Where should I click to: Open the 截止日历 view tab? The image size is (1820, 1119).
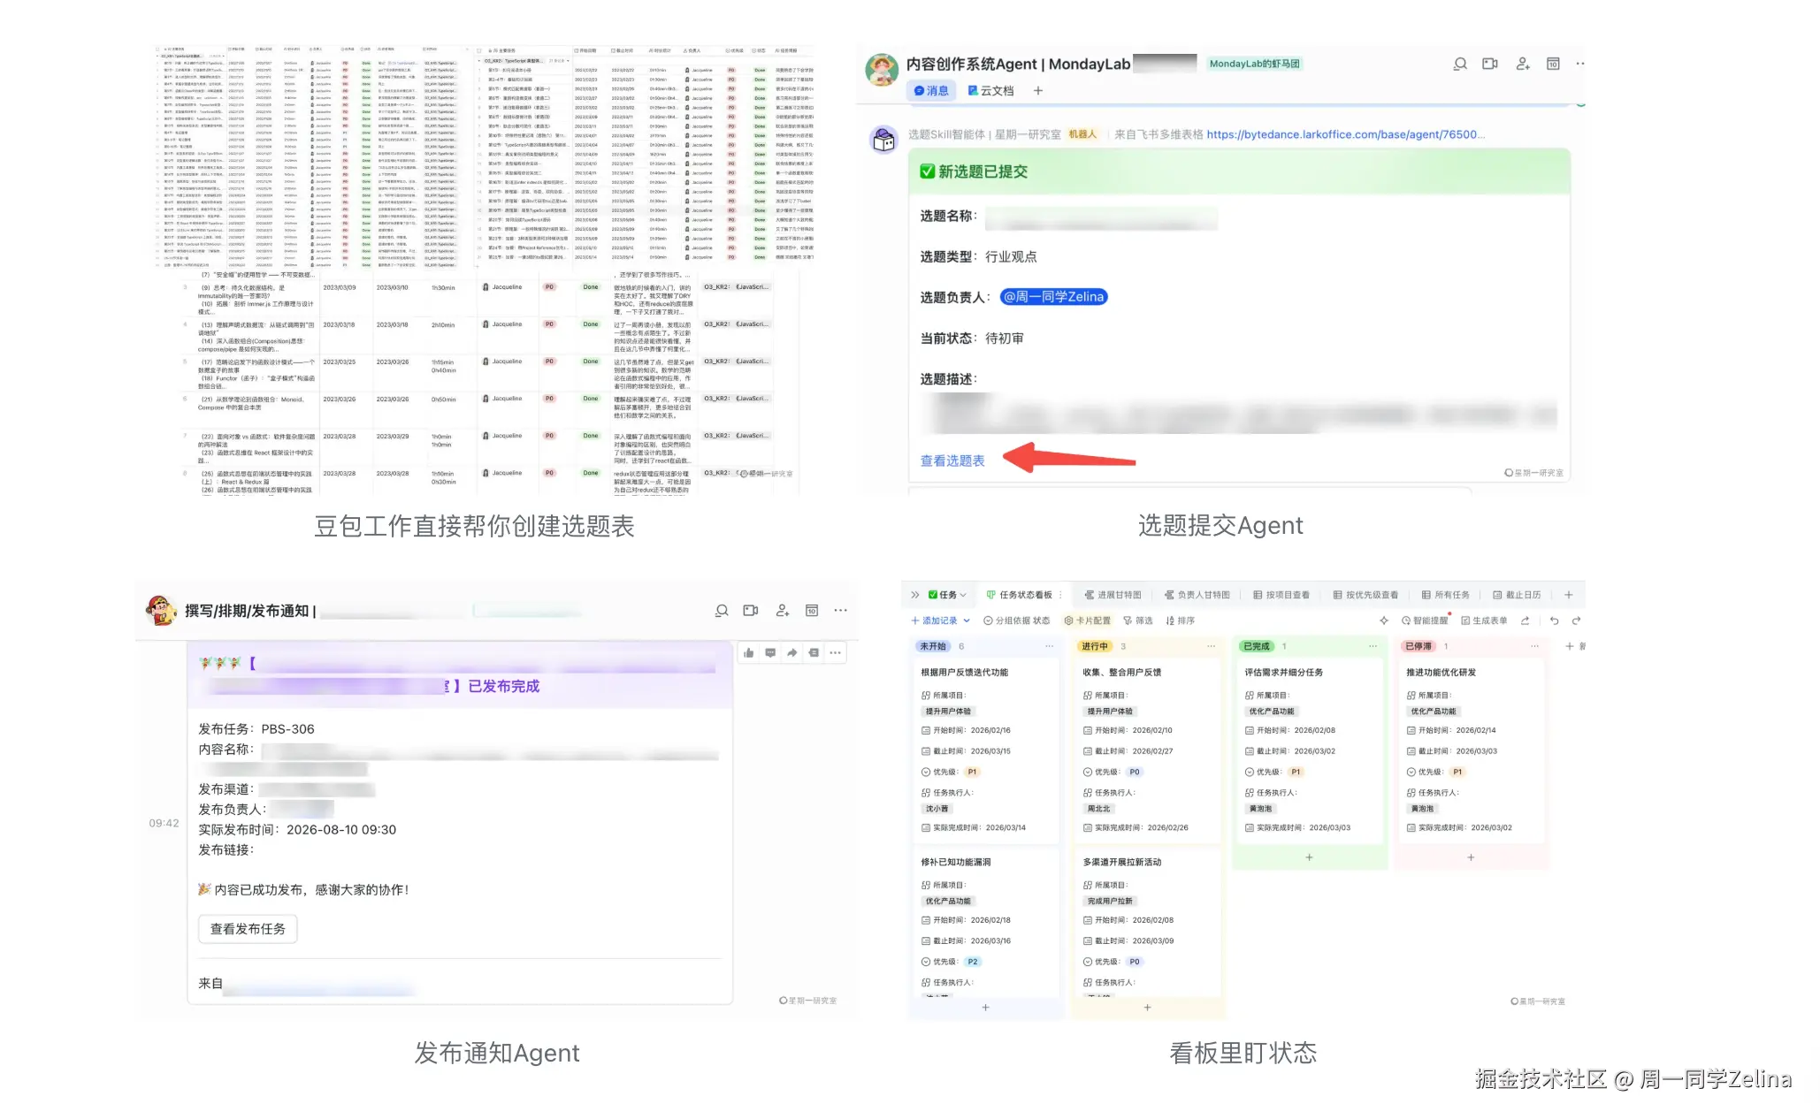pyautogui.click(x=1517, y=595)
